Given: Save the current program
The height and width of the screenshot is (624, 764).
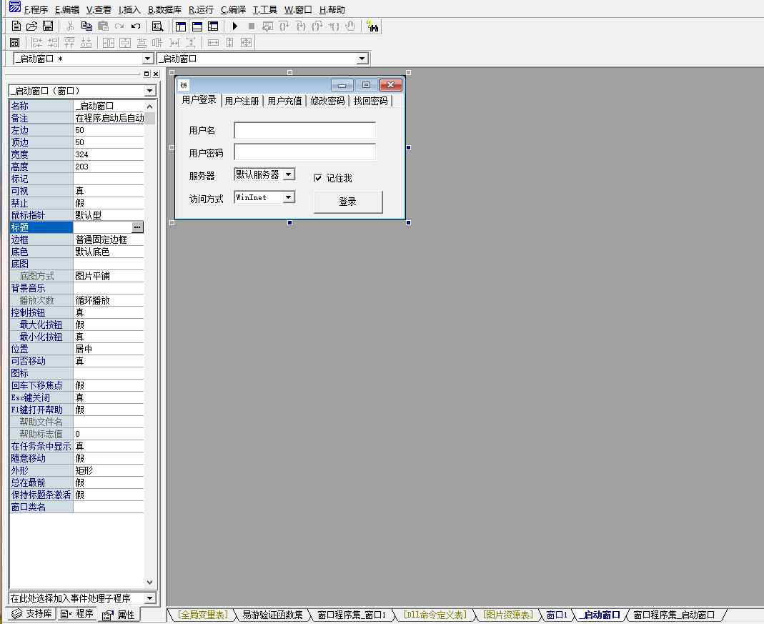Looking at the screenshot, I should pos(48,26).
